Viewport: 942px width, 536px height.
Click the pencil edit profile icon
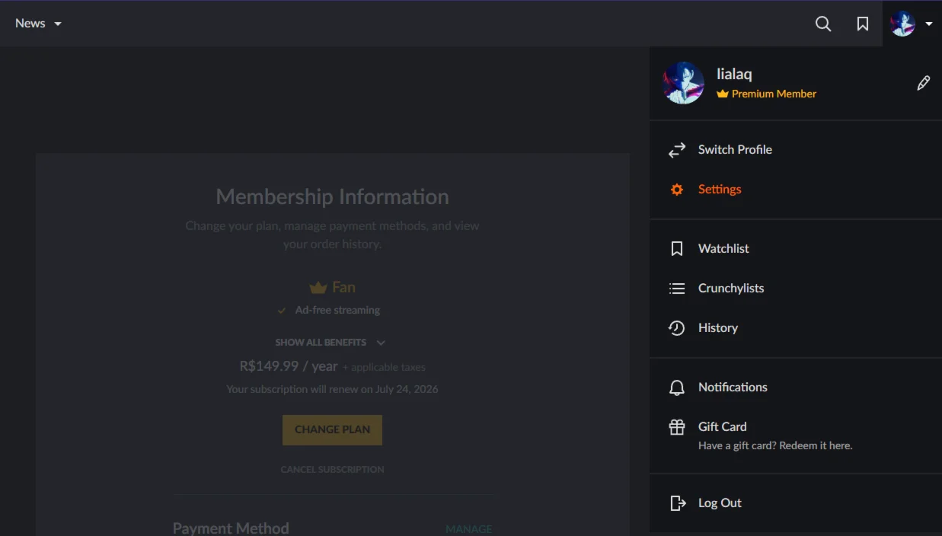[x=923, y=83]
